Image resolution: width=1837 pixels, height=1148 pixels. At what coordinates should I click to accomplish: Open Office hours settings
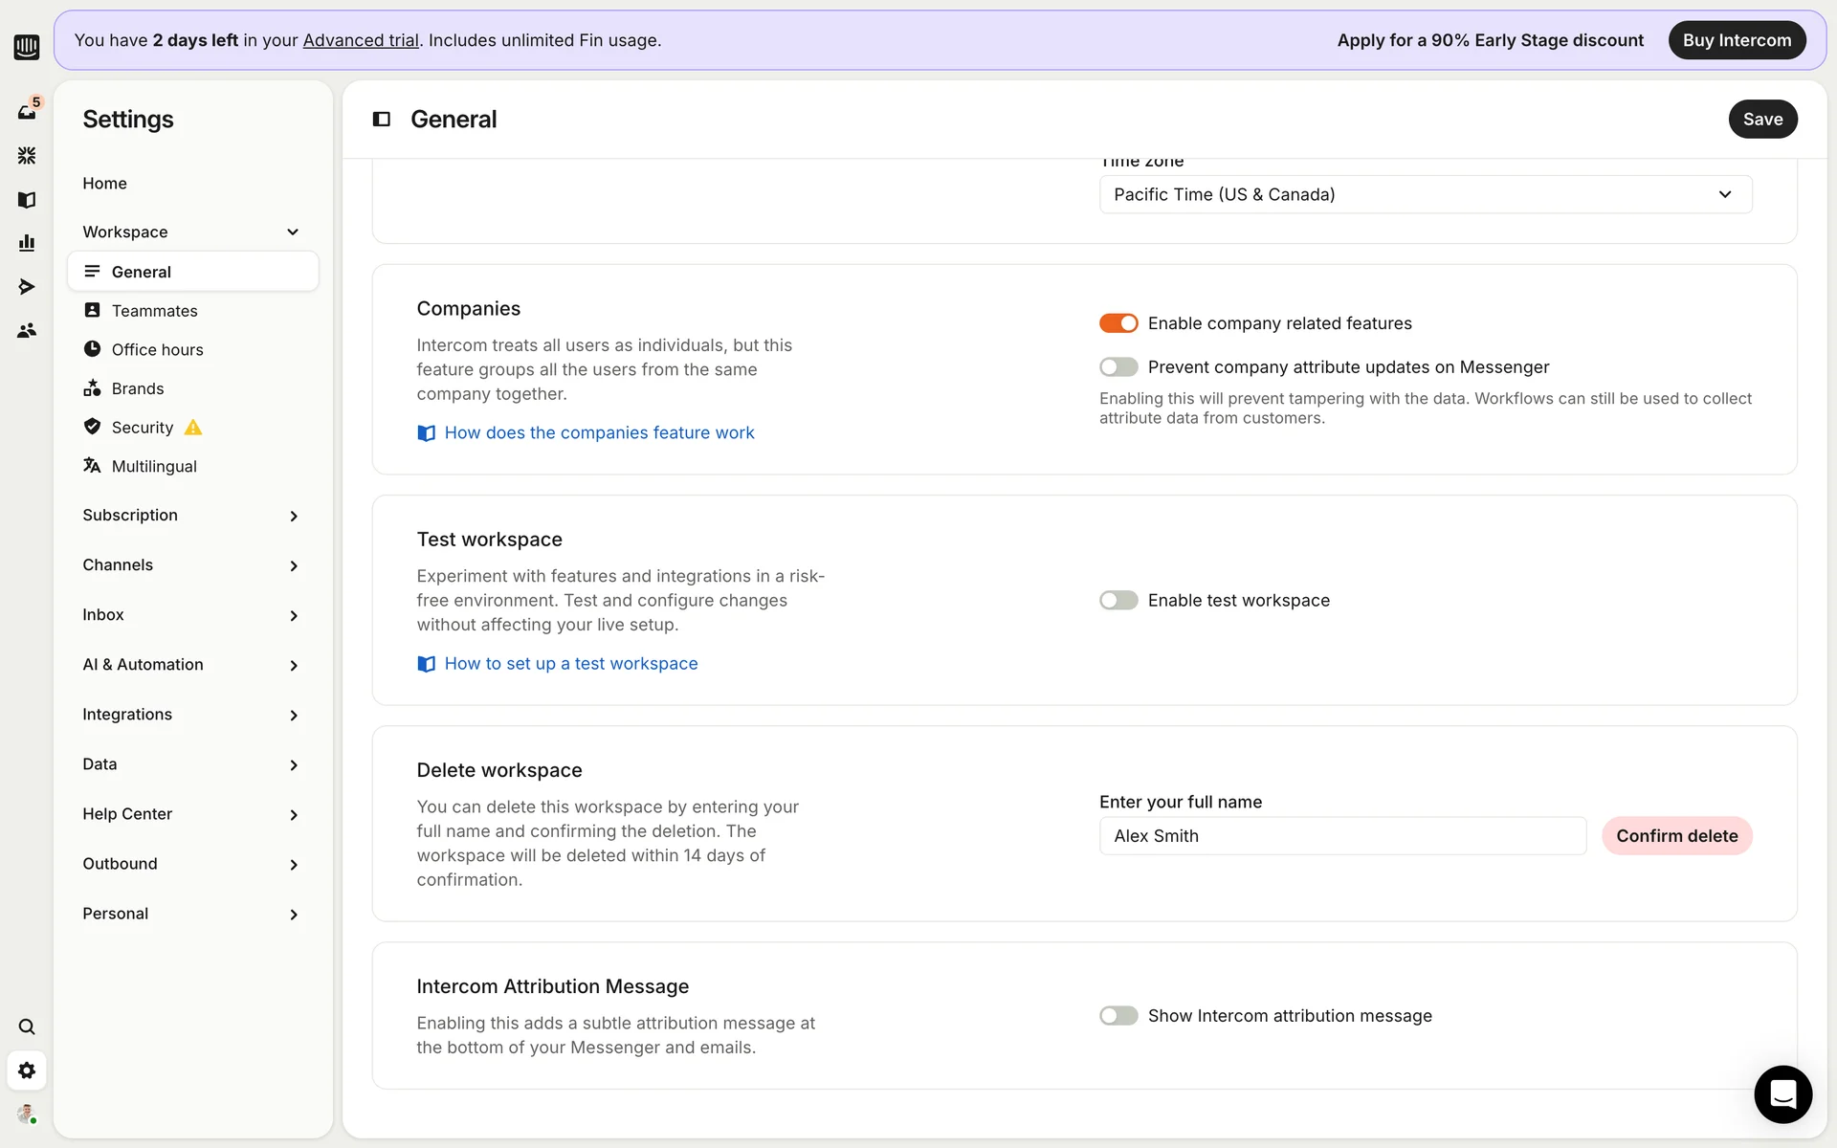(x=157, y=350)
